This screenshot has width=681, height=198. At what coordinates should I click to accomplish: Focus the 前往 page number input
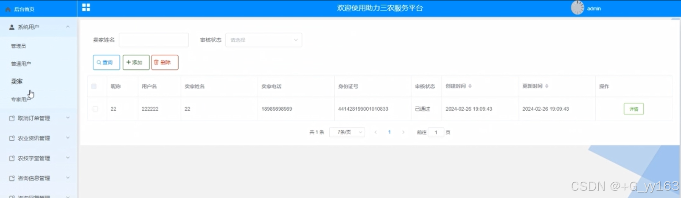pos(436,132)
